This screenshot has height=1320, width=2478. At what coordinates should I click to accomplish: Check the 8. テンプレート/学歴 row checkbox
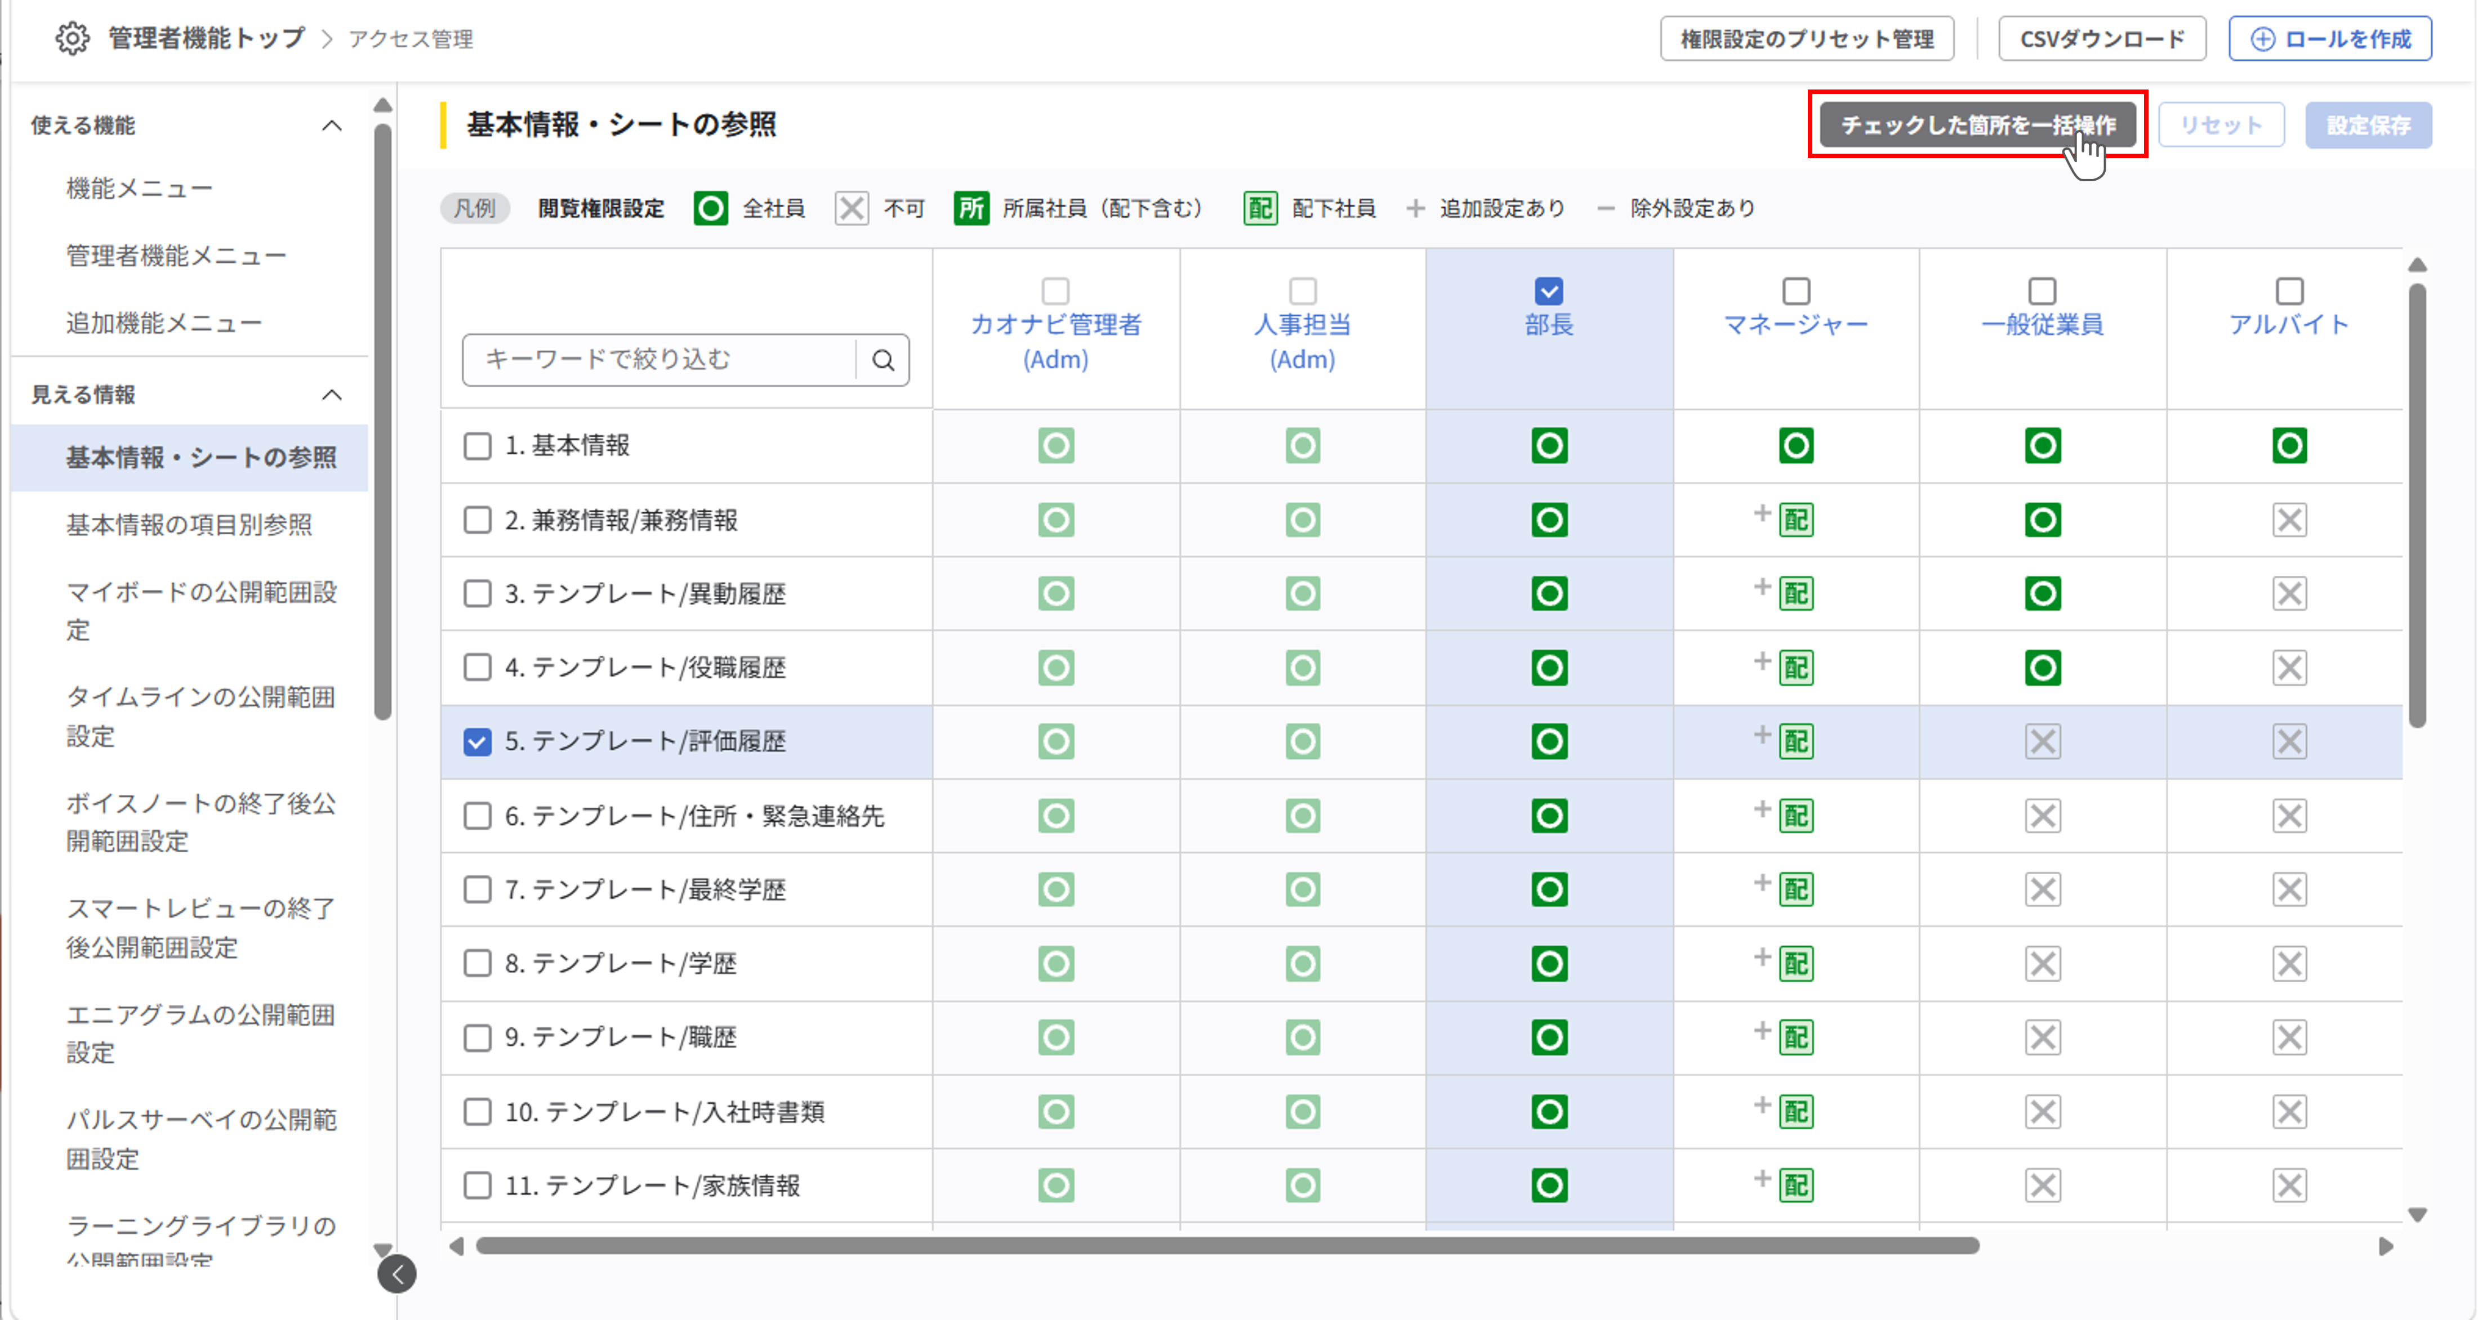pos(477,963)
